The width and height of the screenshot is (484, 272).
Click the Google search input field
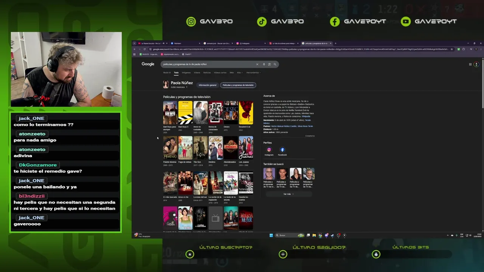tap(208, 64)
